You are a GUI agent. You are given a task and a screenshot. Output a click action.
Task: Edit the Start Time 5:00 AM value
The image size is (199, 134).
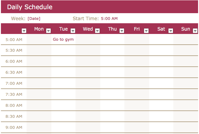tap(109, 19)
